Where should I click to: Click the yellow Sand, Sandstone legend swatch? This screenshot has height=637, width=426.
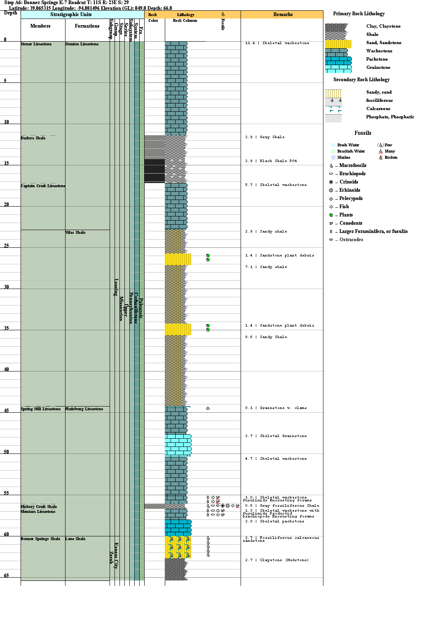click(x=338, y=44)
